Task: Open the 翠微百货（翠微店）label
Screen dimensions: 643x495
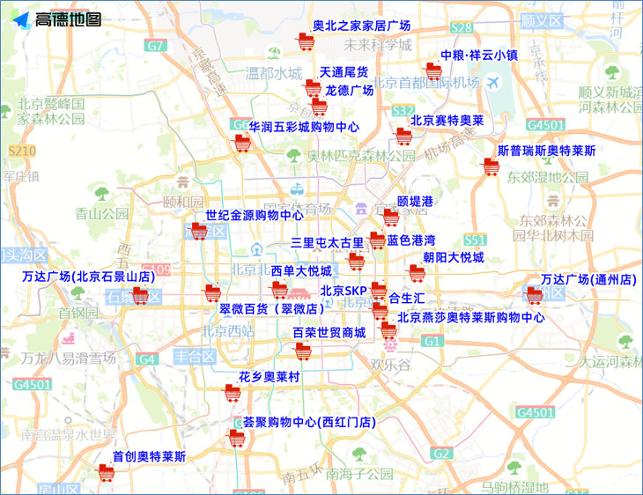Action: (x=271, y=308)
